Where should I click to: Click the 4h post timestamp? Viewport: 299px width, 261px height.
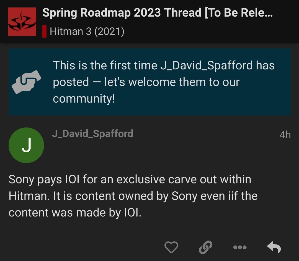pyautogui.click(x=285, y=135)
